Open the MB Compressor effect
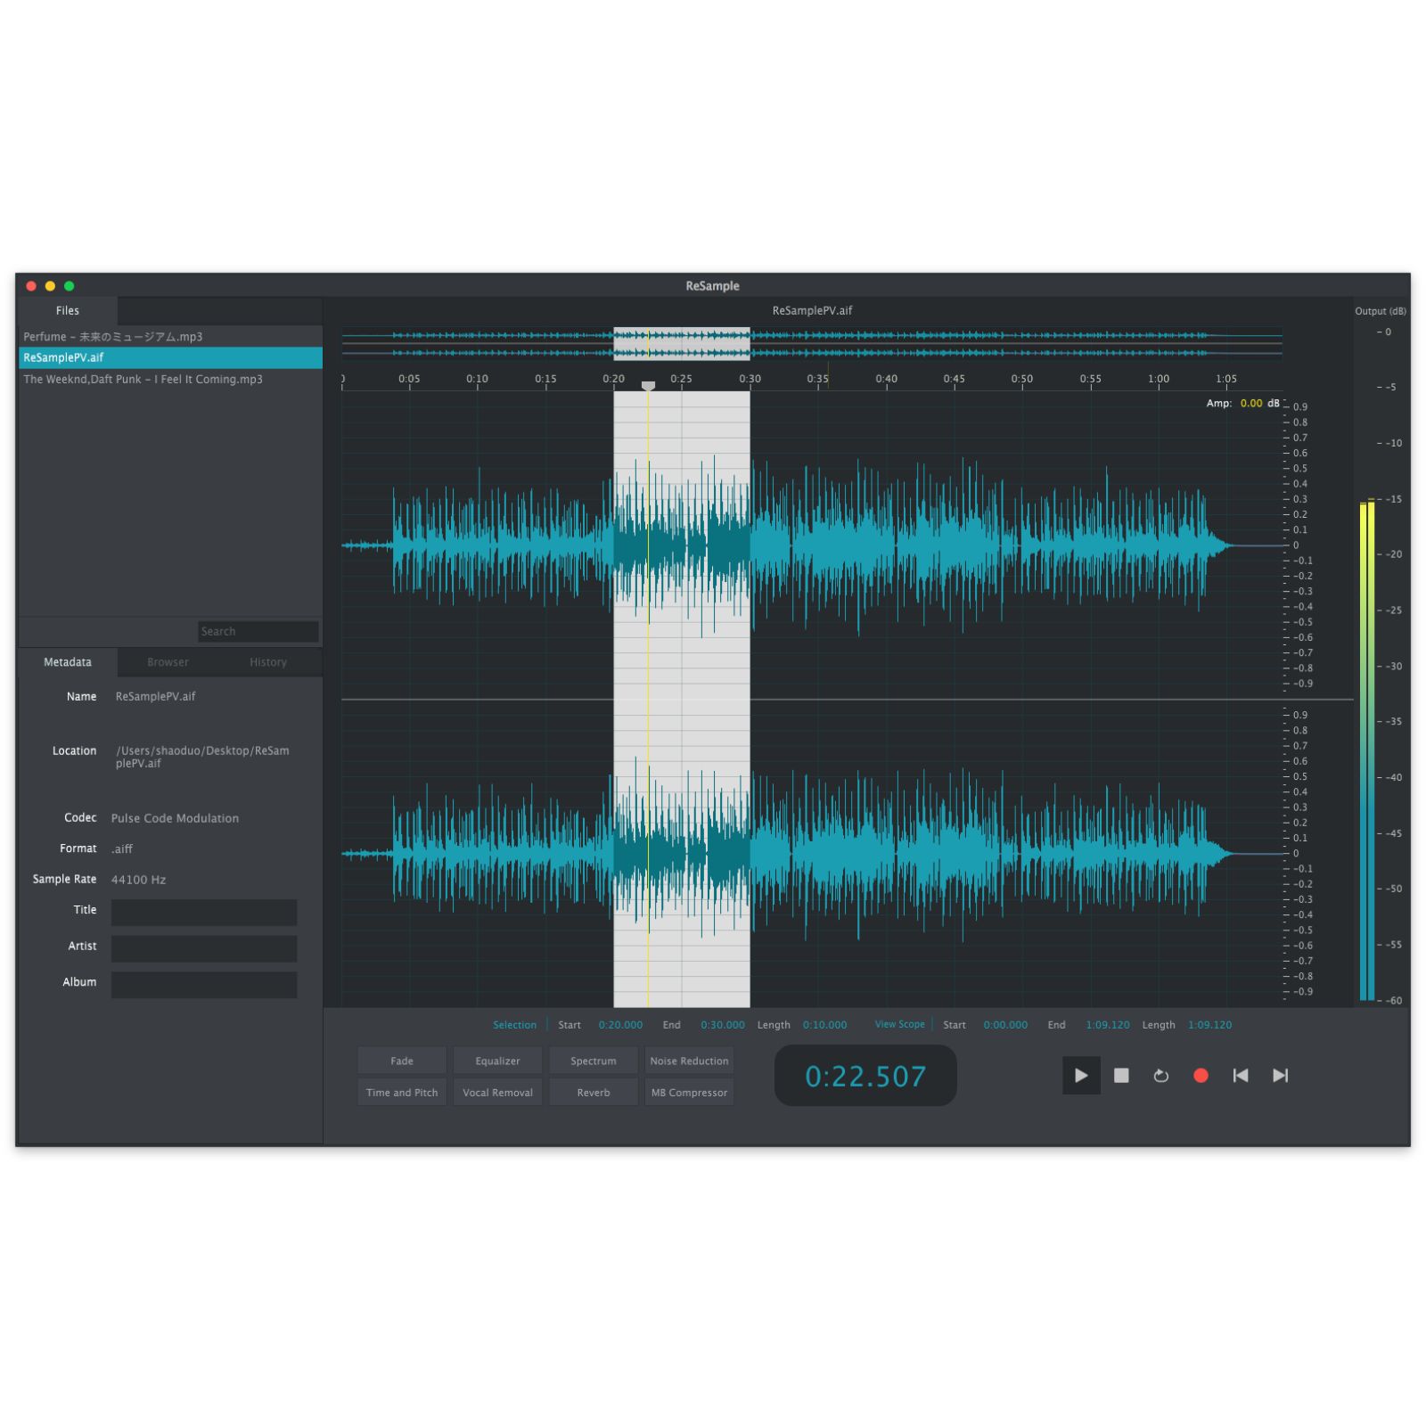The width and height of the screenshot is (1426, 1426). click(689, 1092)
